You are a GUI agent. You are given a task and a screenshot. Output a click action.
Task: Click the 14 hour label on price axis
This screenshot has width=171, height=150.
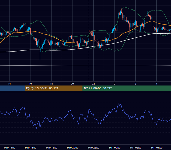pyautogui.click(x=9, y=84)
